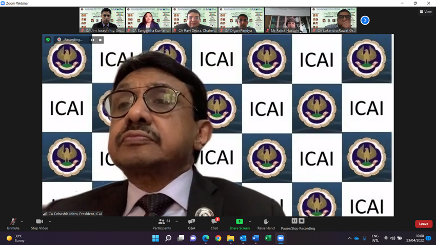Click the Share Screen icon

239,222
